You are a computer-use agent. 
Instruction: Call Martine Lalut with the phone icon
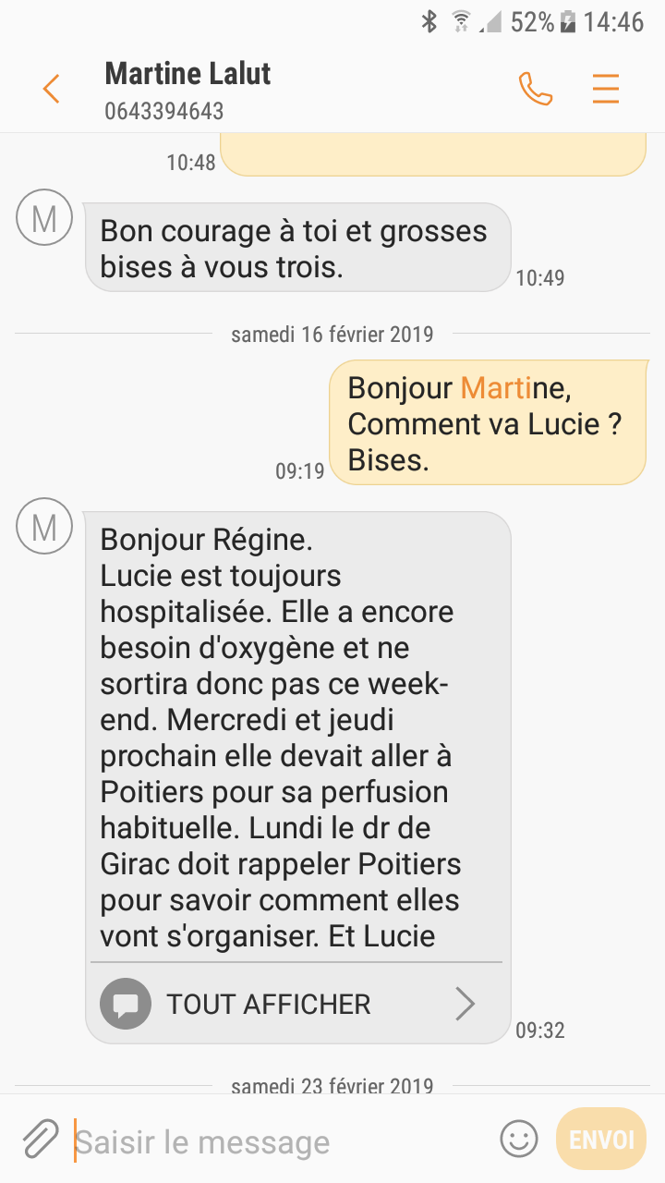[535, 89]
